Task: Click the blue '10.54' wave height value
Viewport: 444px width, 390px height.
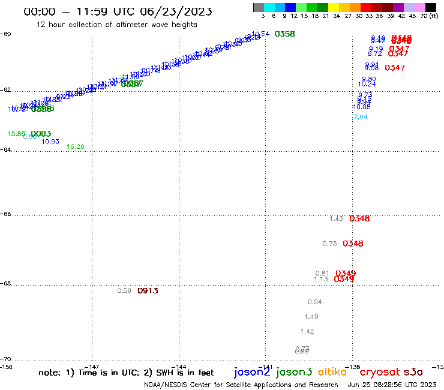Action: [260, 34]
